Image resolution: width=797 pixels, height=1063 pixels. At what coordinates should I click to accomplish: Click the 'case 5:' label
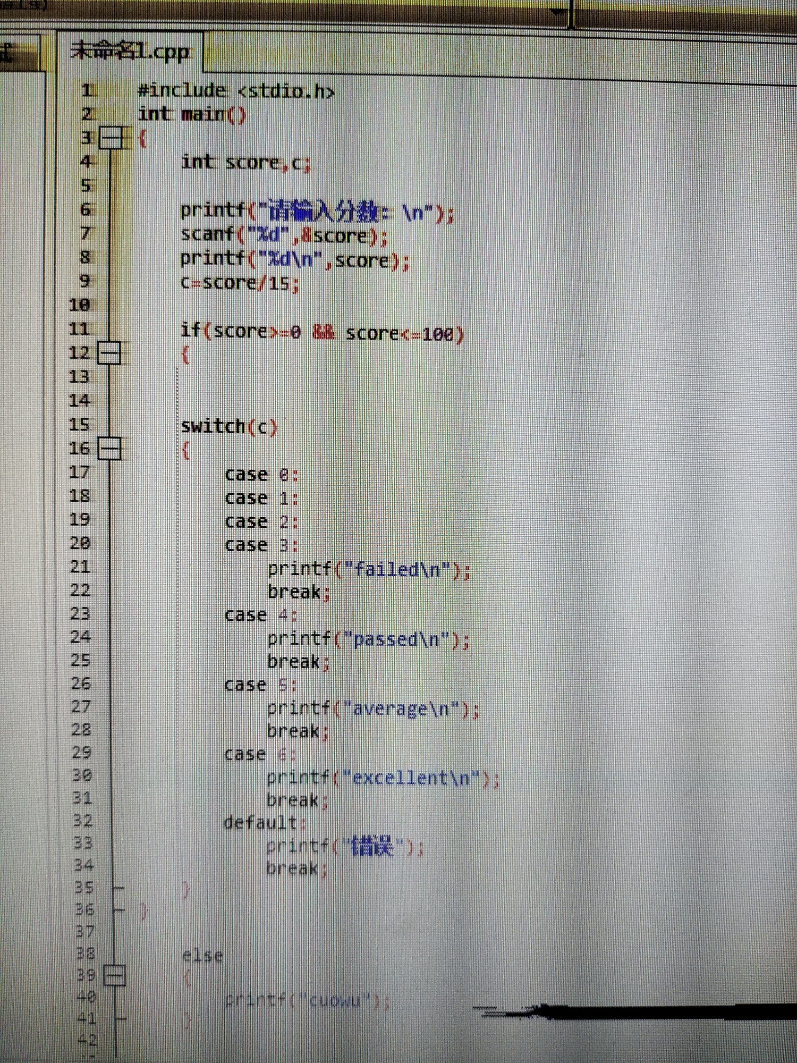[x=260, y=685]
